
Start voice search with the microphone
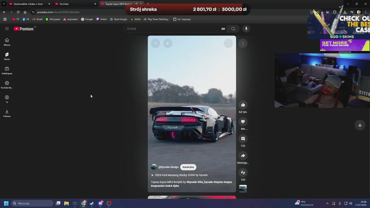click(246, 29)
